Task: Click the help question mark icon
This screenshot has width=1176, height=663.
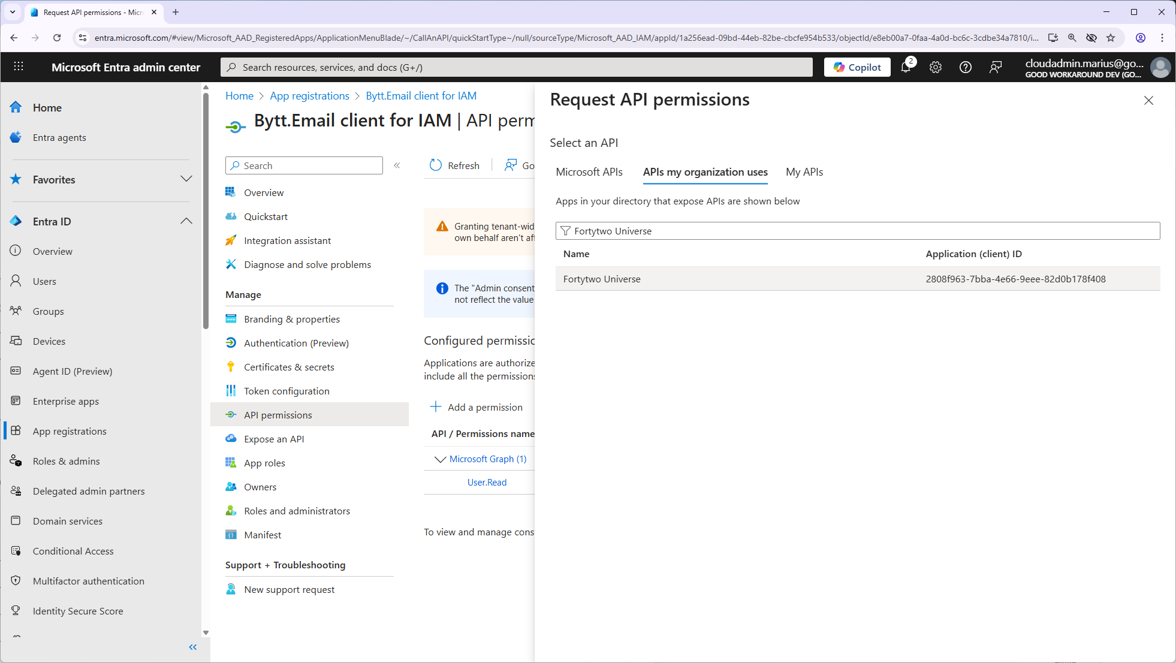Action: (965, 67)
